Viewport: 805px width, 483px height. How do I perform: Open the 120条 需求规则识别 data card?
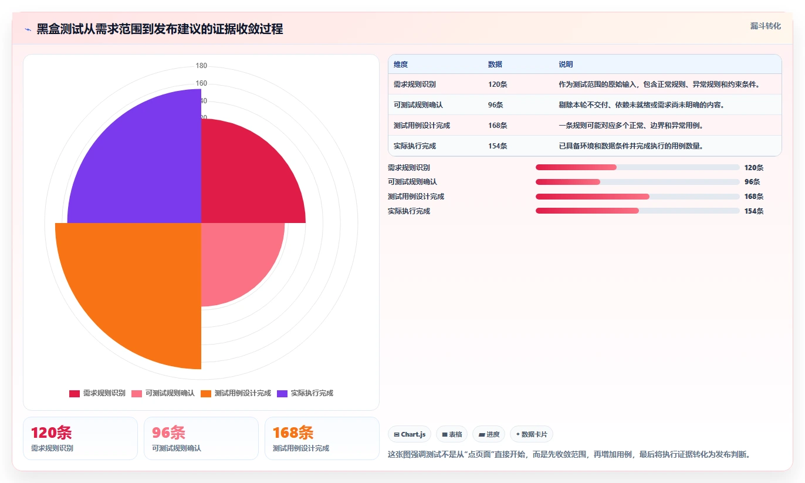tap(80, 438)
